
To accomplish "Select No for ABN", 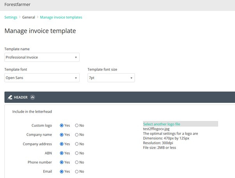I will [x=77, y=153].
